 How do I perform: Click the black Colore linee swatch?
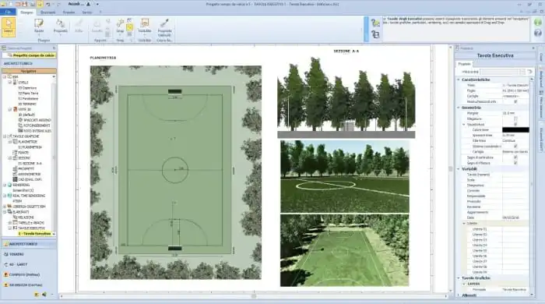coord(515,129)
